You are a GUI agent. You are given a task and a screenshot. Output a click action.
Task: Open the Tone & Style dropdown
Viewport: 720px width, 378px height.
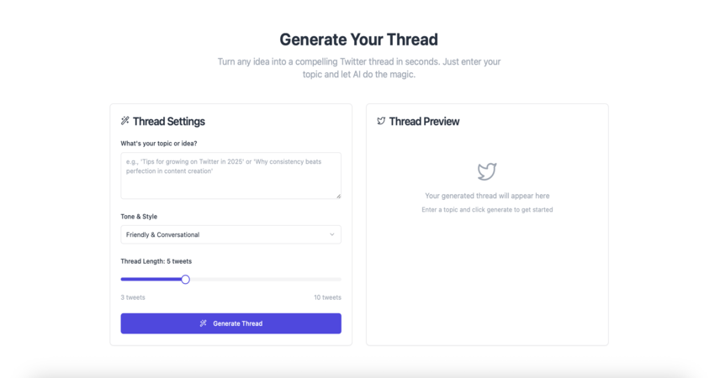[x=231, y=234]
